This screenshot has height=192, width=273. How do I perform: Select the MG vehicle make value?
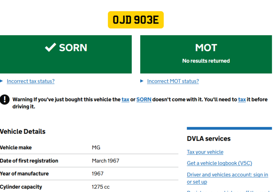tap(96, 147)
